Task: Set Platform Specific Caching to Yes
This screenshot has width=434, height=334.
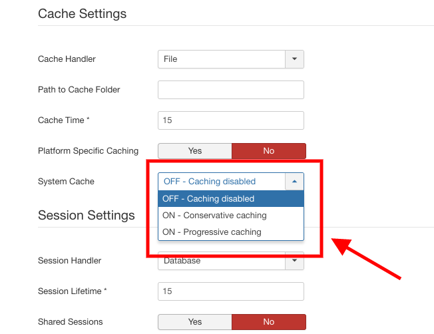Action: (x=194, y=151)
